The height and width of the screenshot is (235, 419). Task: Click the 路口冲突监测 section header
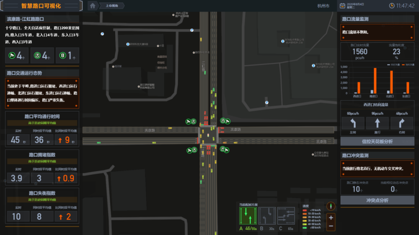tap(378, 155)
